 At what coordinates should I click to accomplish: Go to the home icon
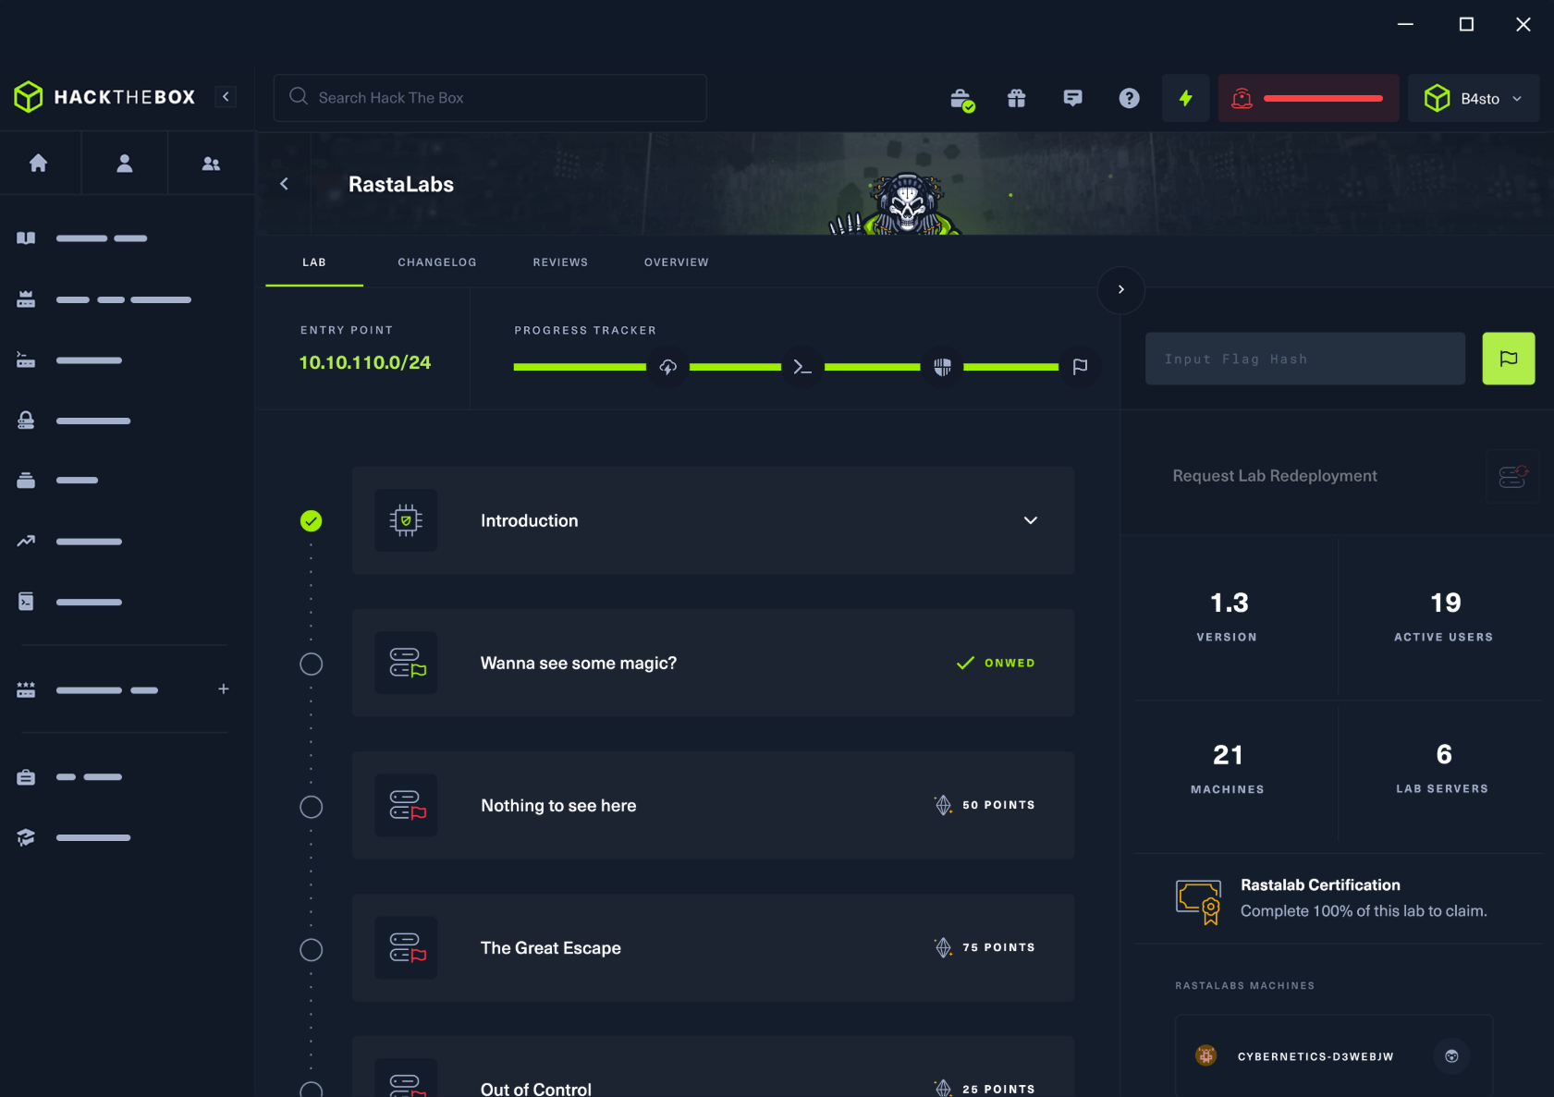coord(38,164)
